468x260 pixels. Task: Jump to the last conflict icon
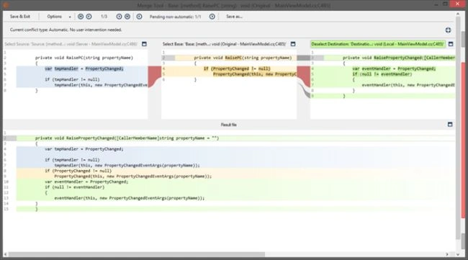[127, 17]
